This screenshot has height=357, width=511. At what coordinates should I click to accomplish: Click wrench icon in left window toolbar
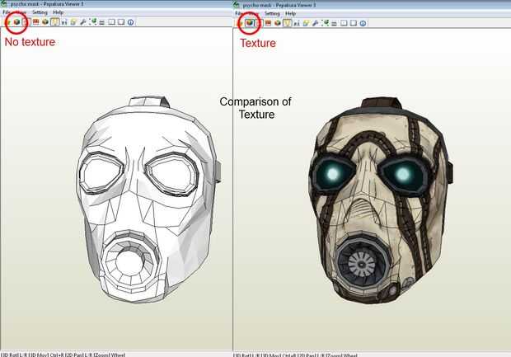click(x=82, y=21)
